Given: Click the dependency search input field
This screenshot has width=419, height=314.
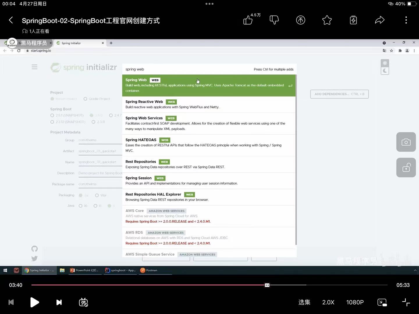Looking at the screenshot, I should [x=186, y=69].
